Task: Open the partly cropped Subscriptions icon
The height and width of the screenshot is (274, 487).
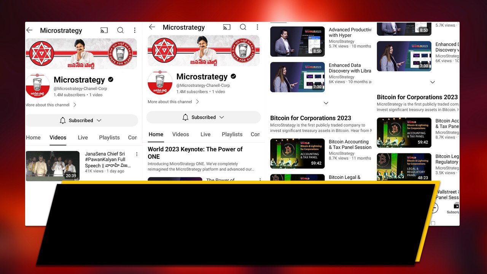Action: [456, 206]
